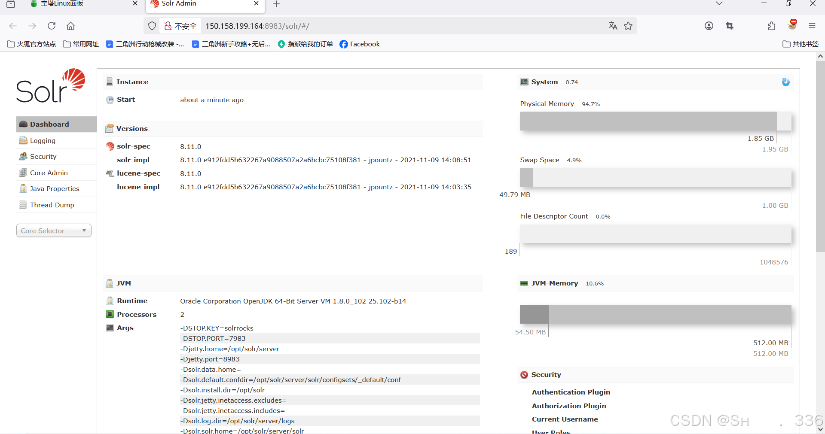Click the Current Username label
825x434 pixels.
coord(565,419)
